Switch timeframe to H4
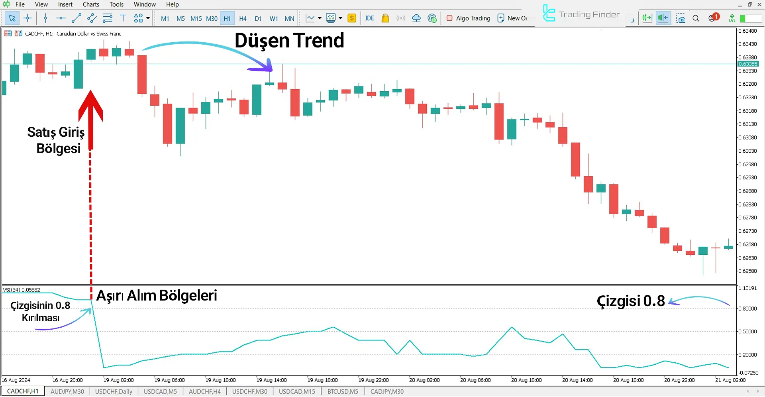This screenshot has width=765, height=397. tap(243, 18)
